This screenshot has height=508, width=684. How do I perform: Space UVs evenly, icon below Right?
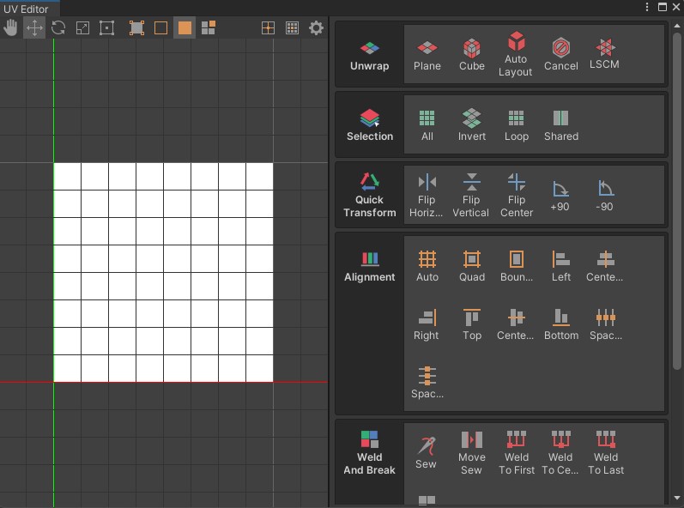click(x=427, y=383)
